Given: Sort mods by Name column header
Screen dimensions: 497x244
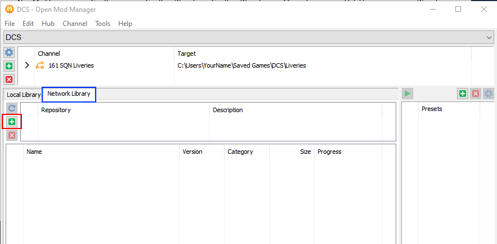Looking at the screenshot, I should point(101,152).
